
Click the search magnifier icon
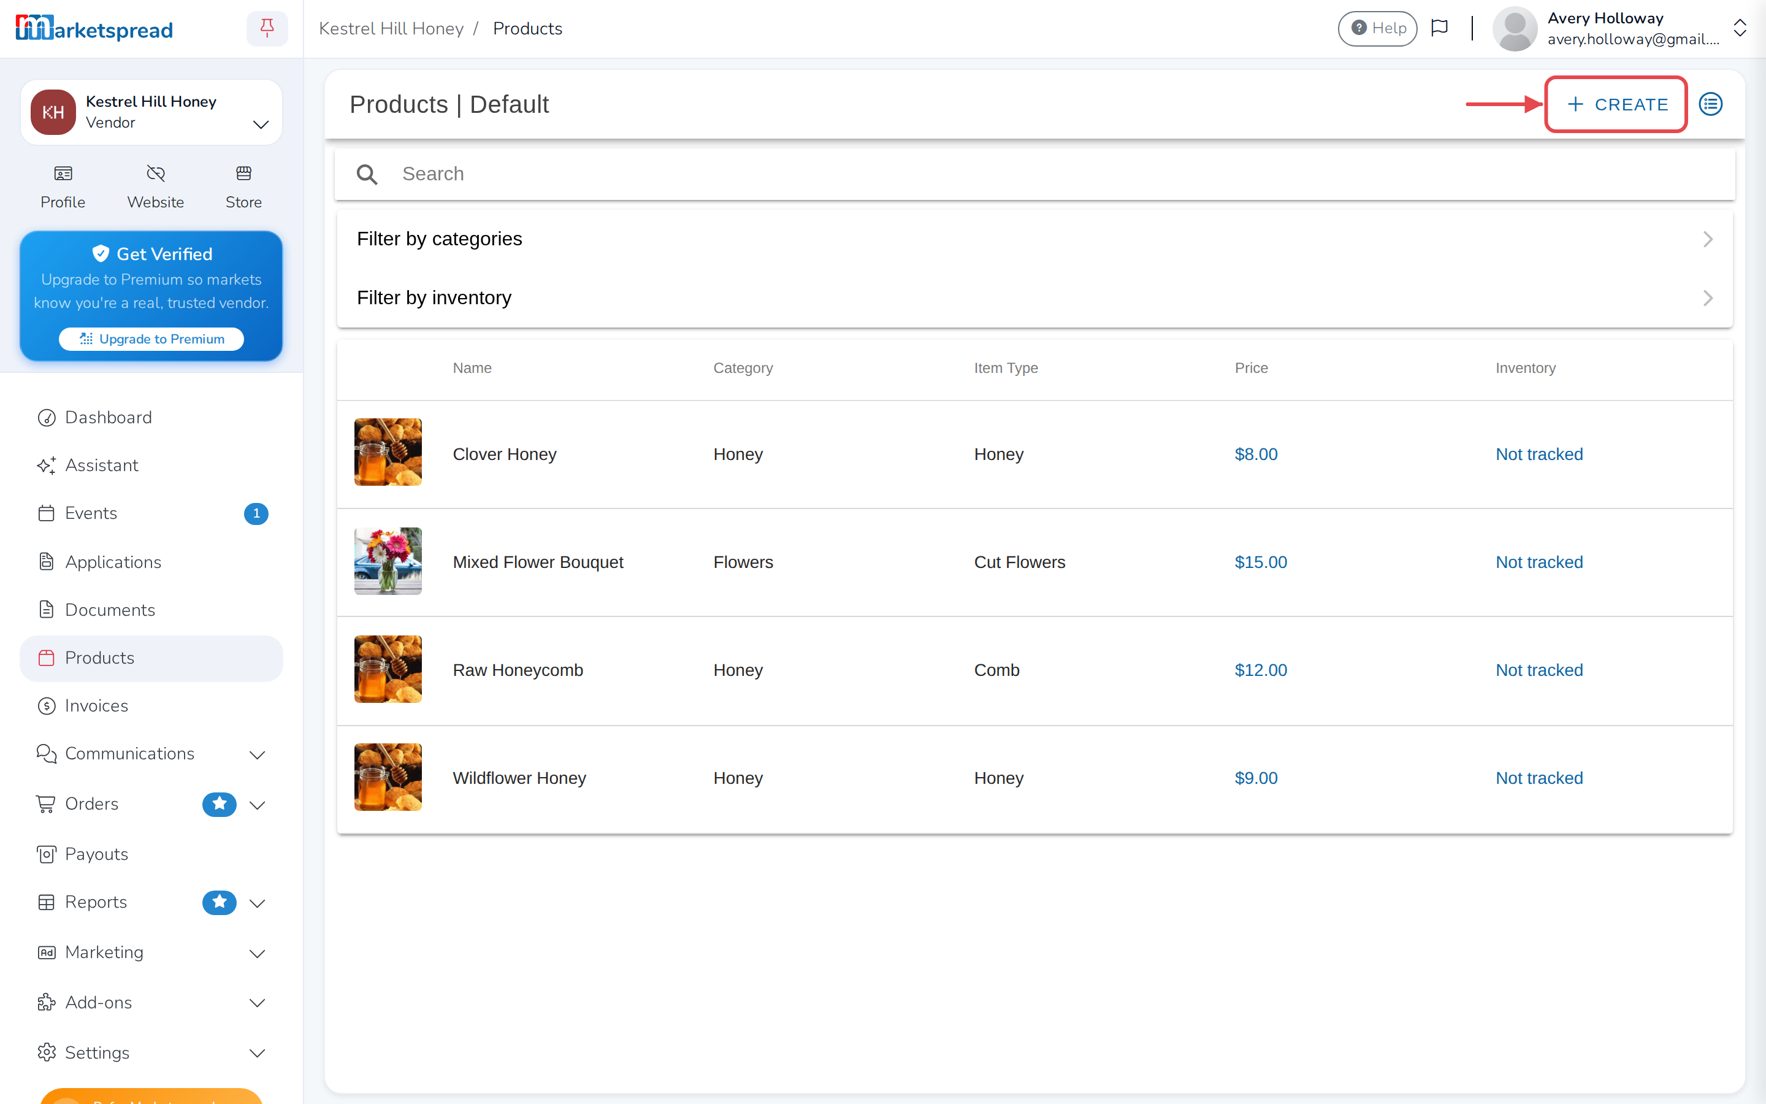click(366, 175)
